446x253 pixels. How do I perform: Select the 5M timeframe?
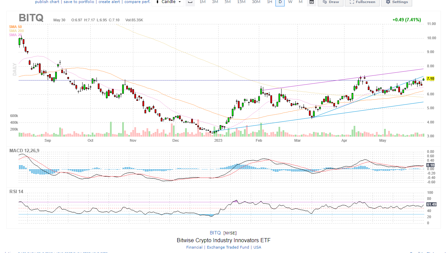click(227, 2)
